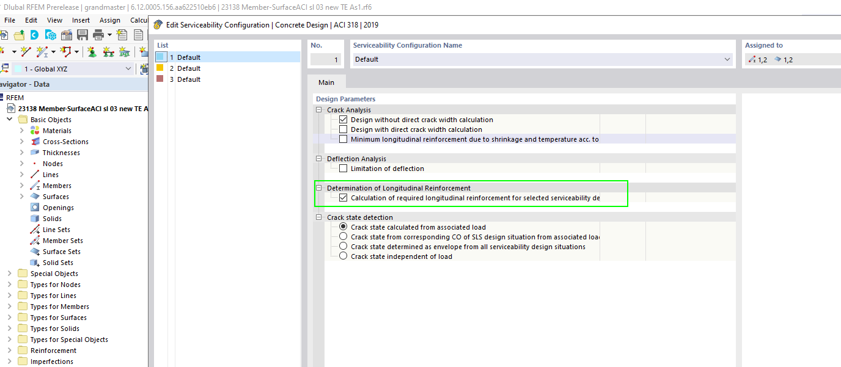Screen dimensions: 841x367
Task: Select Crack state determined as envelope option
Action: (x=343, y=247)
